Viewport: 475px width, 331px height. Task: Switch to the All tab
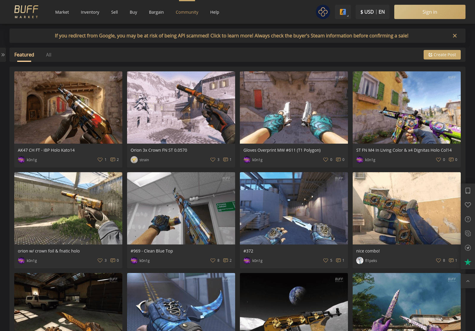tap(49, 55)
